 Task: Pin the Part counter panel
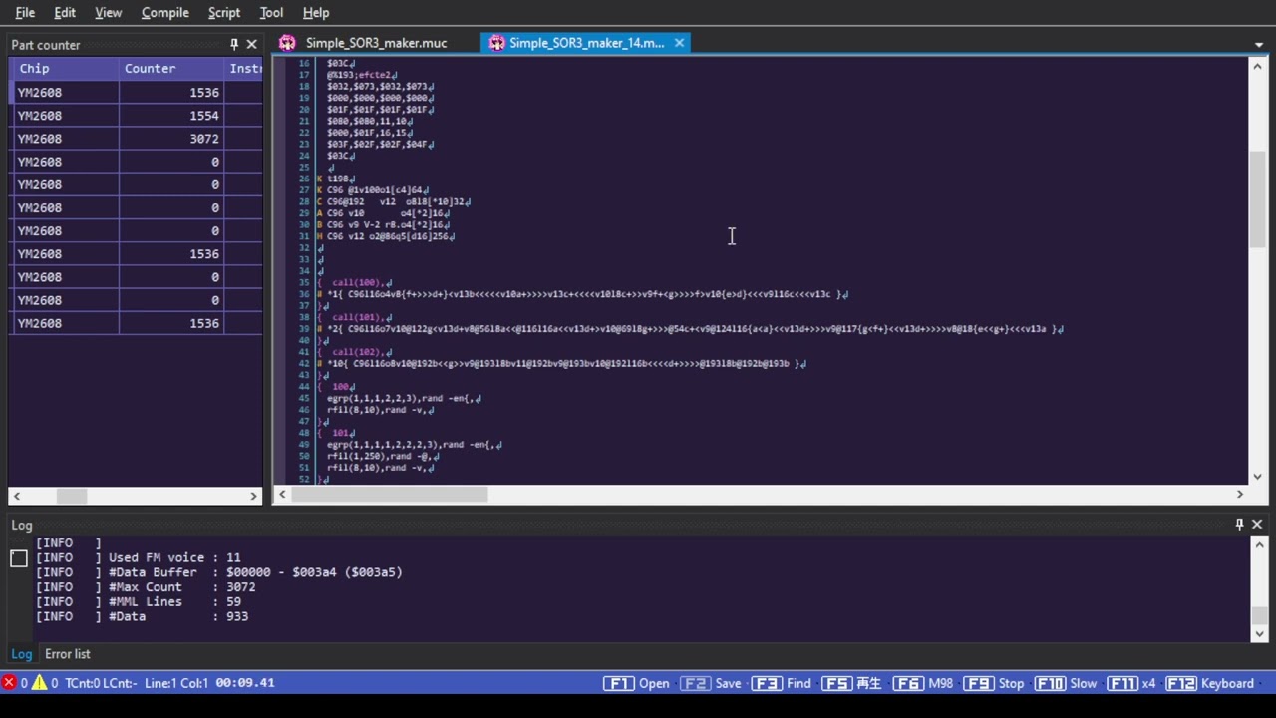pyautogui.click(x=234, y=44)
